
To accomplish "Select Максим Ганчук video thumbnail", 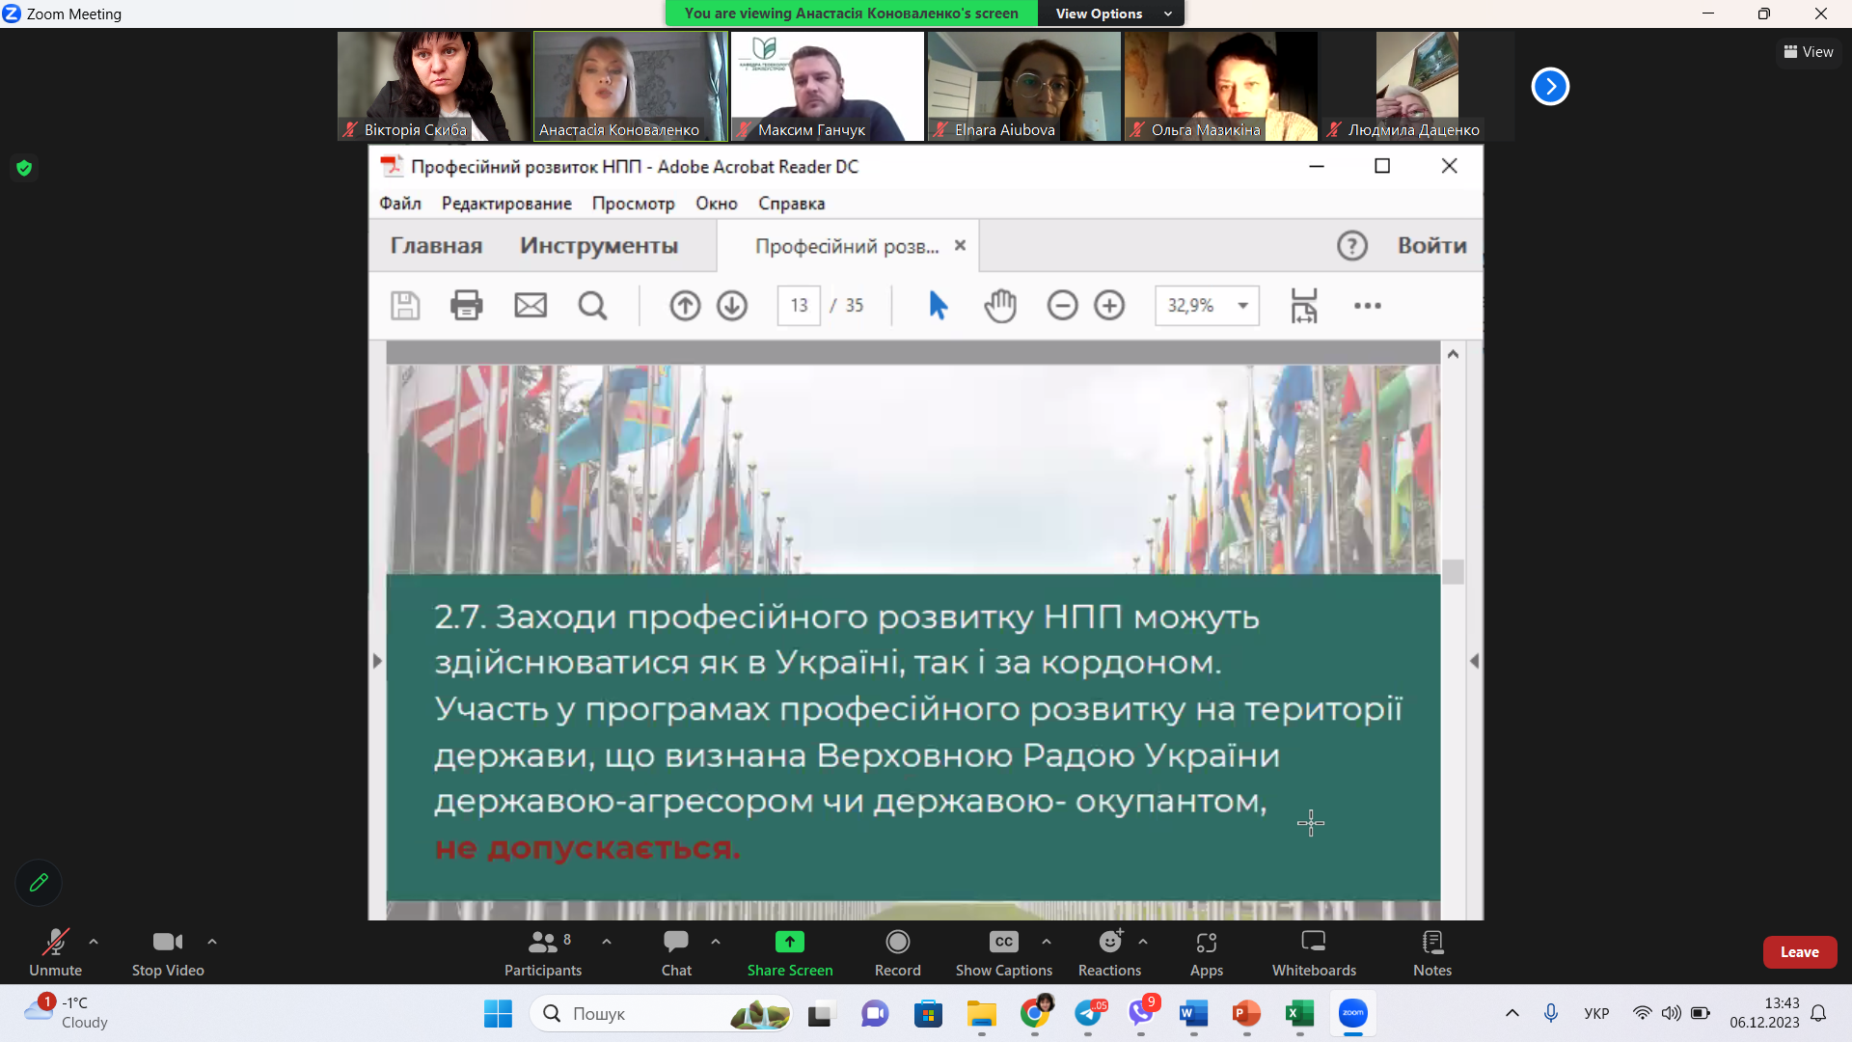I will [827, 86].
